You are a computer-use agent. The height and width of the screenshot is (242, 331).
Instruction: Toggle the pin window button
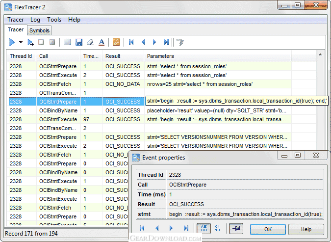236,228
